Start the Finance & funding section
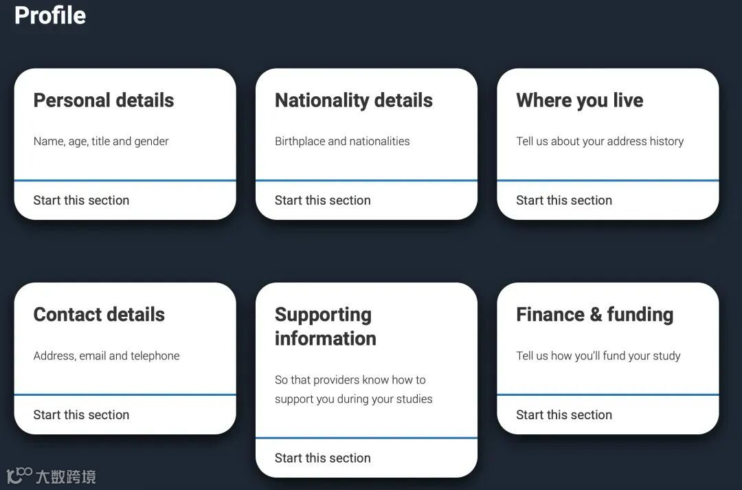 point(563,415)
